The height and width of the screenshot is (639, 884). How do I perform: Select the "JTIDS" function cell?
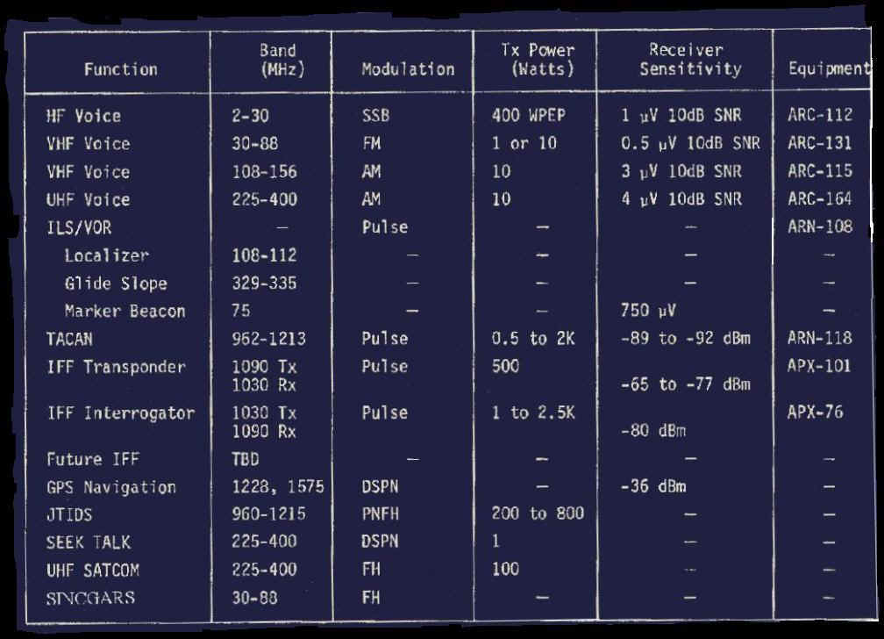click(69, 515)
